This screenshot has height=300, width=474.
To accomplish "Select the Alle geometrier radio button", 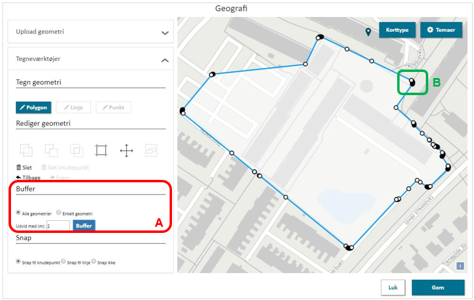I will coord(18,213).
